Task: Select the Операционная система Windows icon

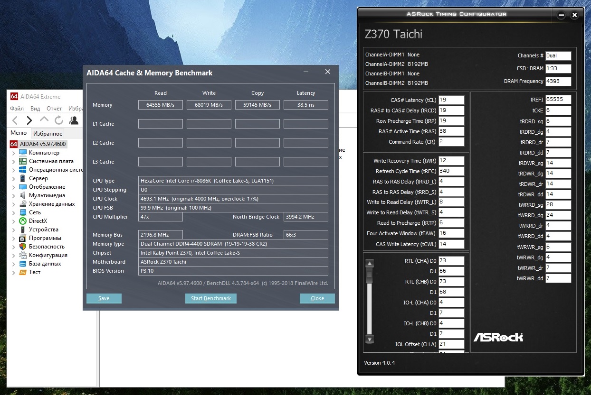Action: pyautogui.click(x=22, y=170)
